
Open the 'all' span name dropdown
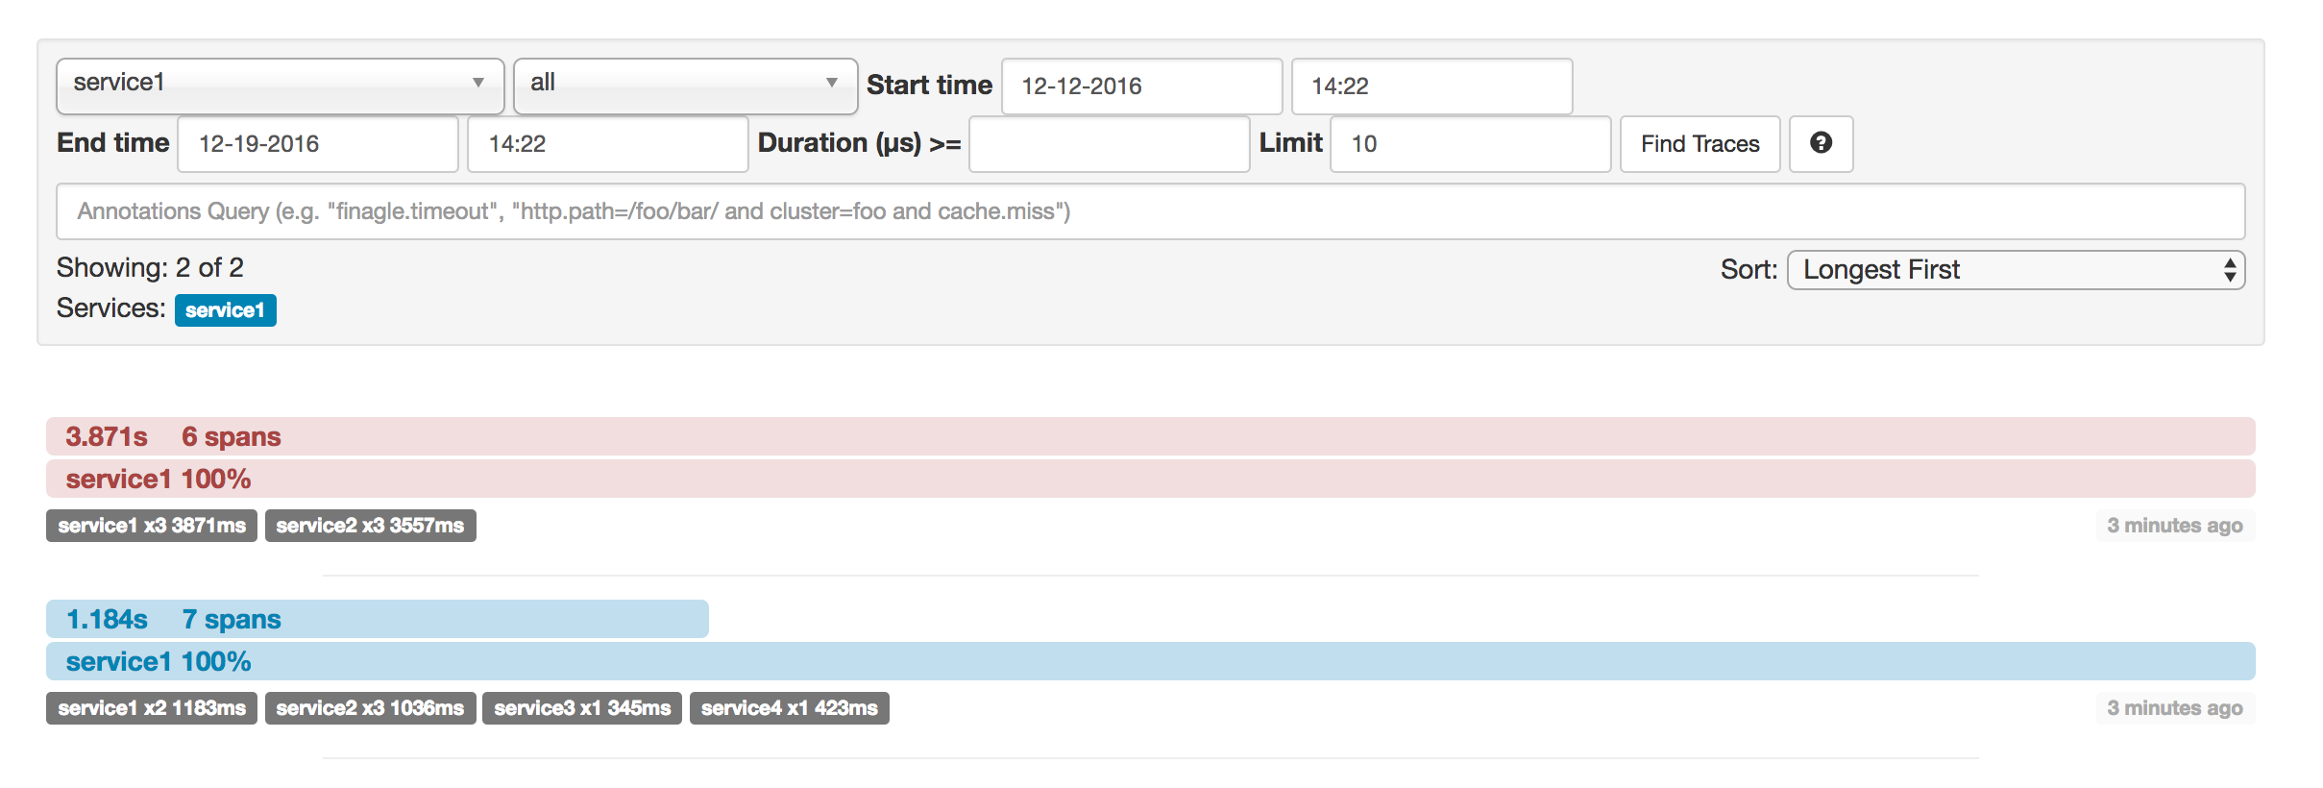pos(684,85)
